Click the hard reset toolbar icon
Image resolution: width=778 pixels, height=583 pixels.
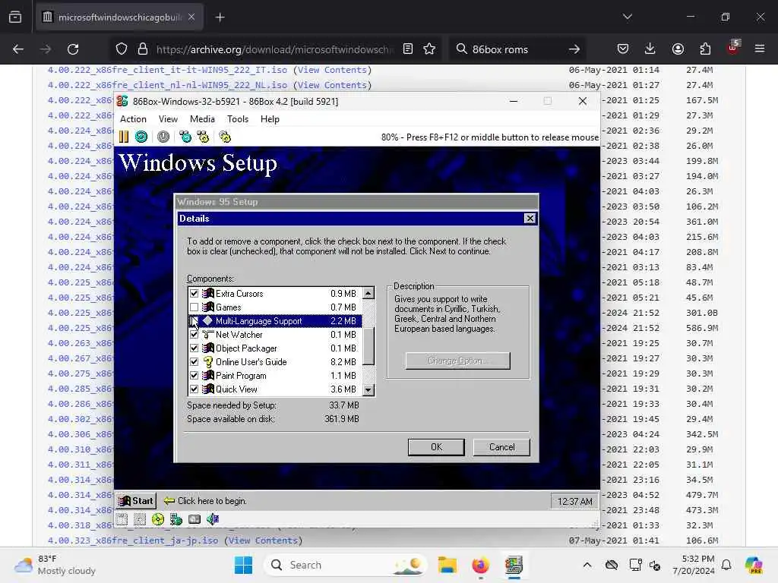(x=141, y=137)
